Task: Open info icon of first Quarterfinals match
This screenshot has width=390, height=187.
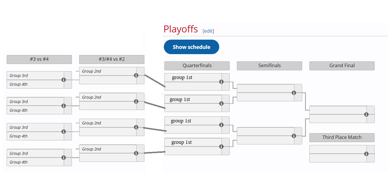Action: tap(221, 82)
